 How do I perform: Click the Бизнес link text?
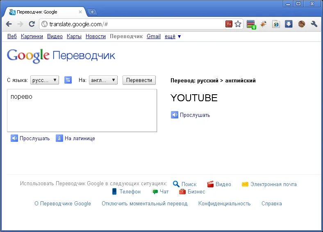point(196,191)
